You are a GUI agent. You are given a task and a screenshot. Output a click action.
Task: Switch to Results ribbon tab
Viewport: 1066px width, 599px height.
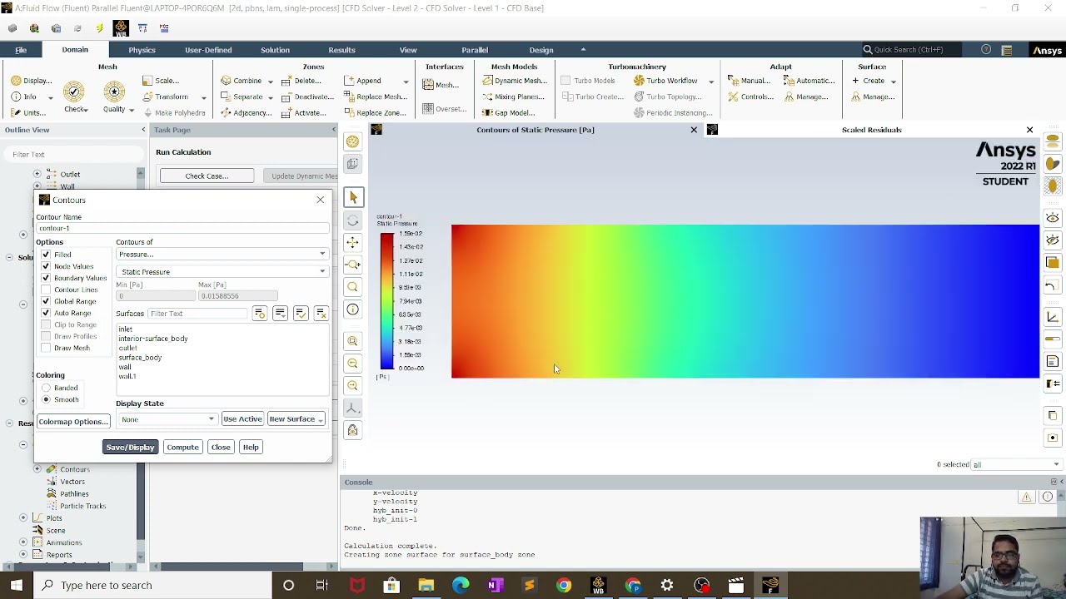pyautogui.click(x=341, y=50)
